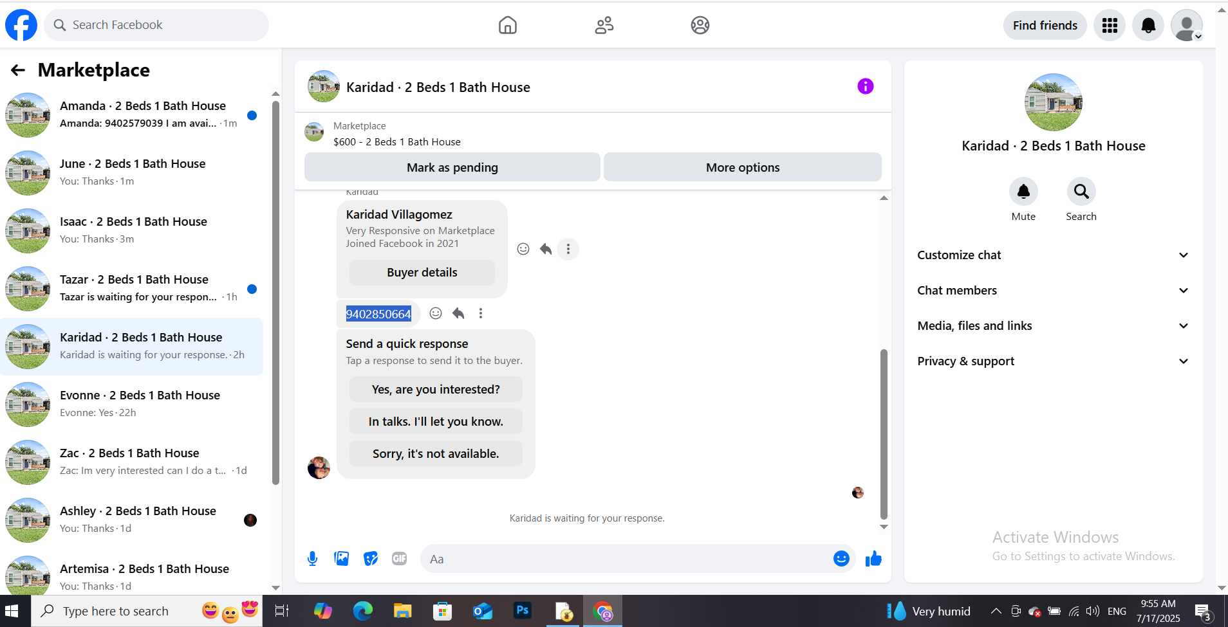Mute this Karidad conversation
1228x627 pixels.
tap(1023, 192)
